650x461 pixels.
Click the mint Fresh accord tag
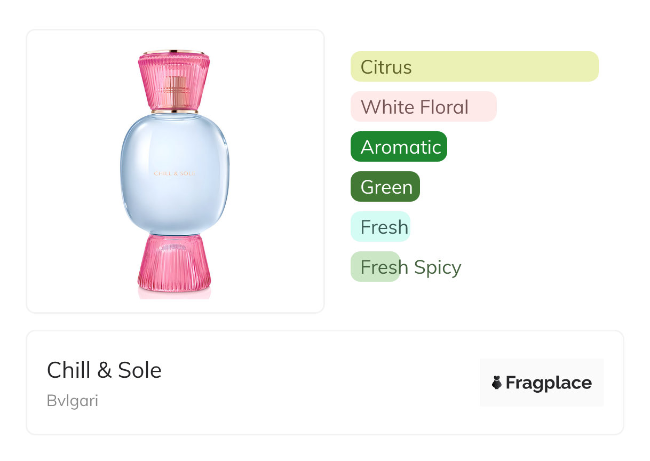click(x=381, y=227)
